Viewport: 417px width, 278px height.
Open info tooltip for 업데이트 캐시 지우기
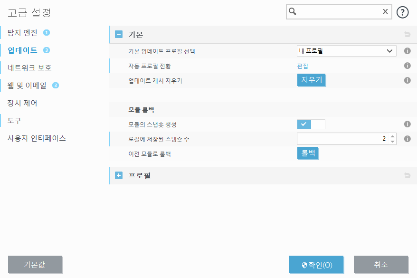[x=407, y=80]
